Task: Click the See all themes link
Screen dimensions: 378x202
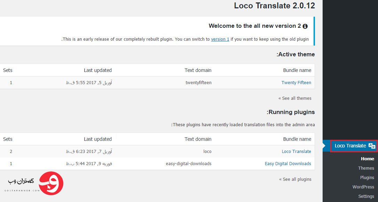Action: 295,98
